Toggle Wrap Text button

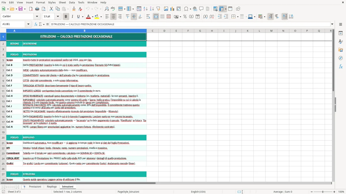(148, 17)
